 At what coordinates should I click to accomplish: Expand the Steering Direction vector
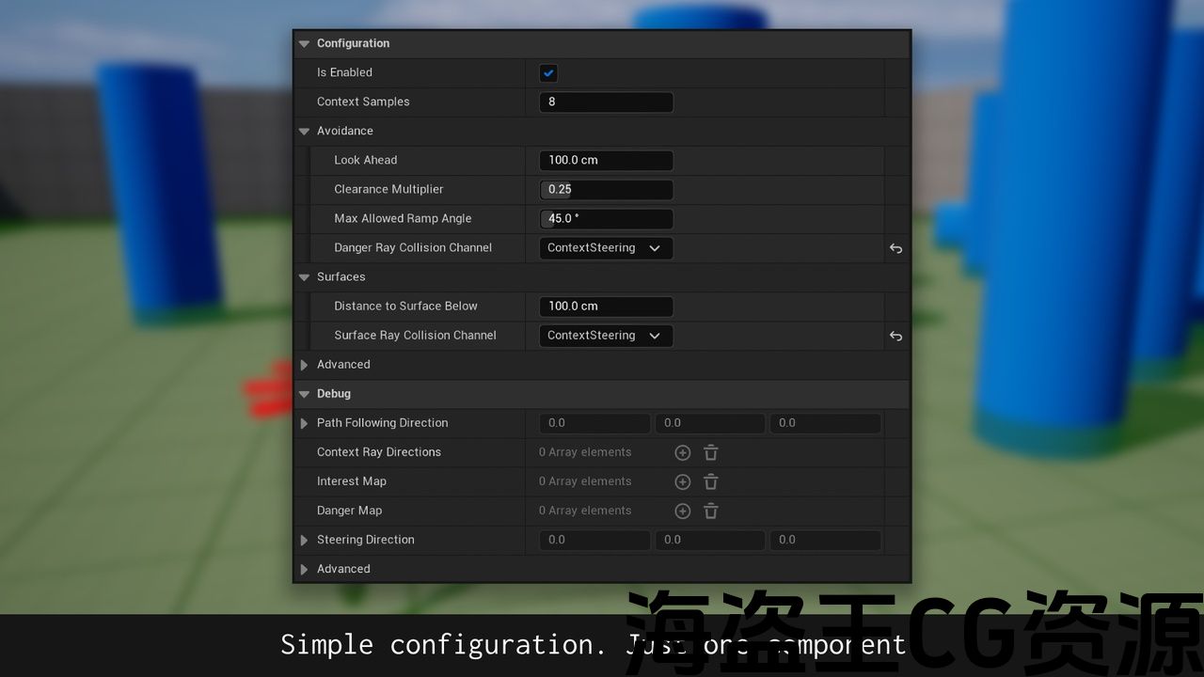click(x=304, y=541)
